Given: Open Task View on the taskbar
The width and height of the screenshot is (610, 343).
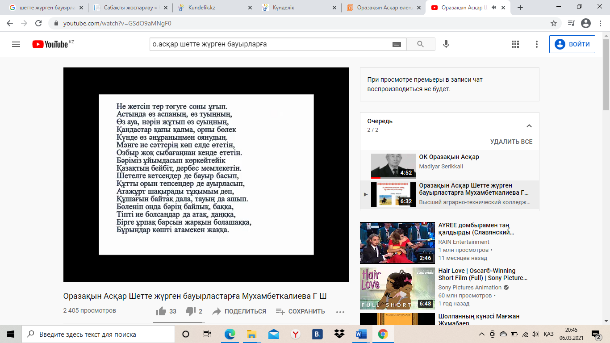Looking at the screenshot, I should click(207, 334).
